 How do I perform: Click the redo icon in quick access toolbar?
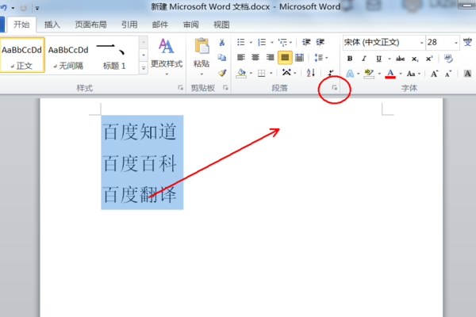tap(23, 8)
